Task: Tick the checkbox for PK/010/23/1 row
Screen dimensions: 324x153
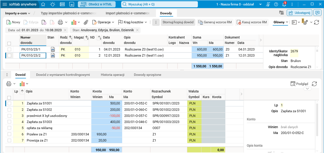Action: coord(9,49)
